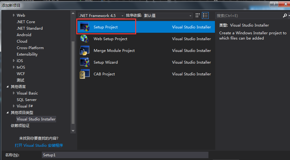Expand the tvOS tree node

tap(14, 67)
